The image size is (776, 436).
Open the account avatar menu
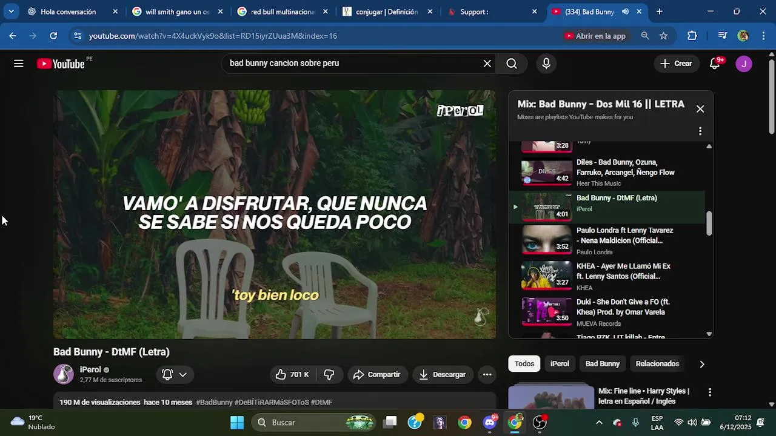(x=744, y=64)
